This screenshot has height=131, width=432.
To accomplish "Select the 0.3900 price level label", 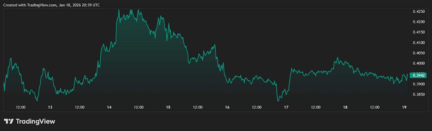I will [419, 84].
